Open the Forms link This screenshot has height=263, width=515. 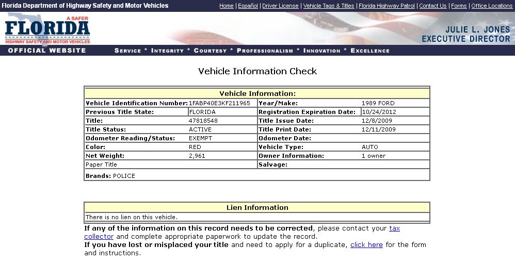pyautogui.click(x=459, y=6)
